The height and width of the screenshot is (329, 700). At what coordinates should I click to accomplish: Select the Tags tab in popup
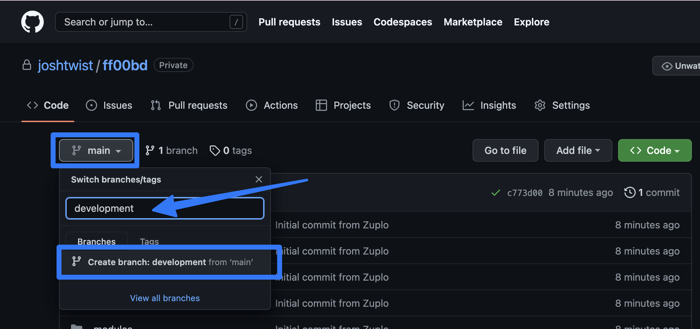pos(149,241)
